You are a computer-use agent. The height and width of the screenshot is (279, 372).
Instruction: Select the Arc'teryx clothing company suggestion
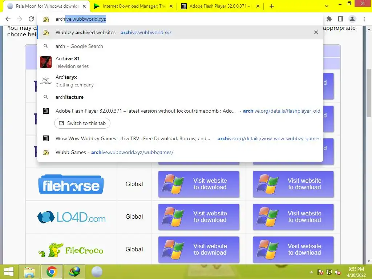[180, 81]
